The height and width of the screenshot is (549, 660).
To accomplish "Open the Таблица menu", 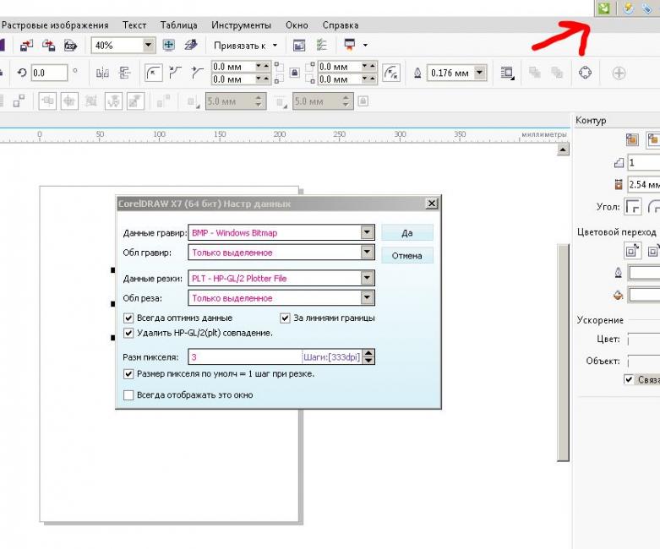I will (x=178, y=25).
